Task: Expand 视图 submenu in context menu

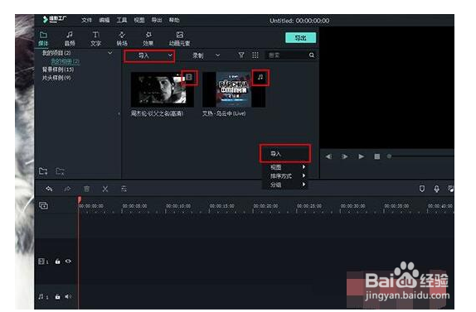Action: click(x=284, y=167)
